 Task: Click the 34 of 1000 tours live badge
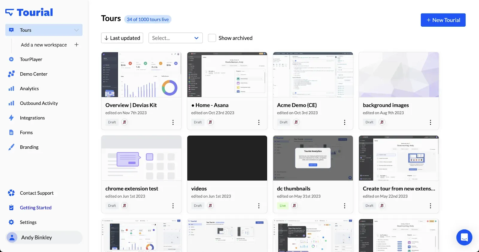pos(148,19)
